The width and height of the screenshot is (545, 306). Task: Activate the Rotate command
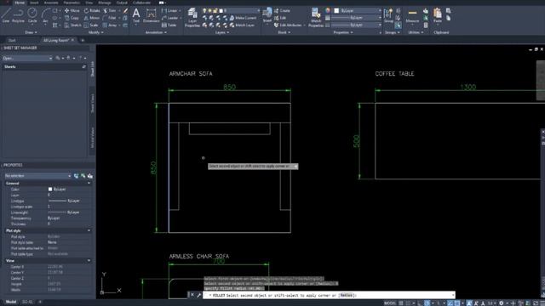click(92, 11)
